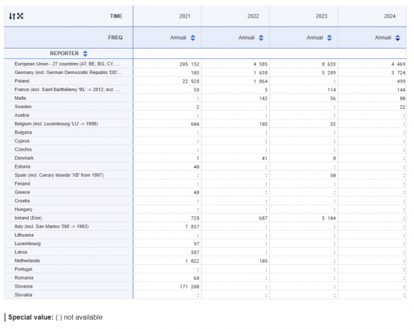Sort by the 2023 Annual column arrows

click(x=329, y=37)
